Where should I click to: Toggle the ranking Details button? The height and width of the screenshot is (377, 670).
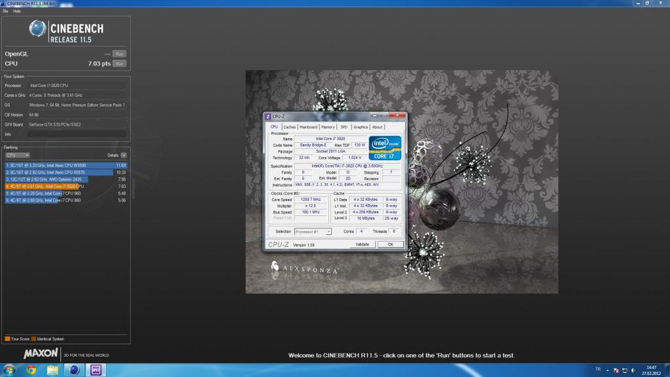(124, 155)
